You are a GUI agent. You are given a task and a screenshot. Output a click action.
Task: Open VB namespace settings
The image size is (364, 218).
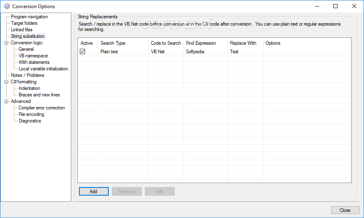pos(33,56)
